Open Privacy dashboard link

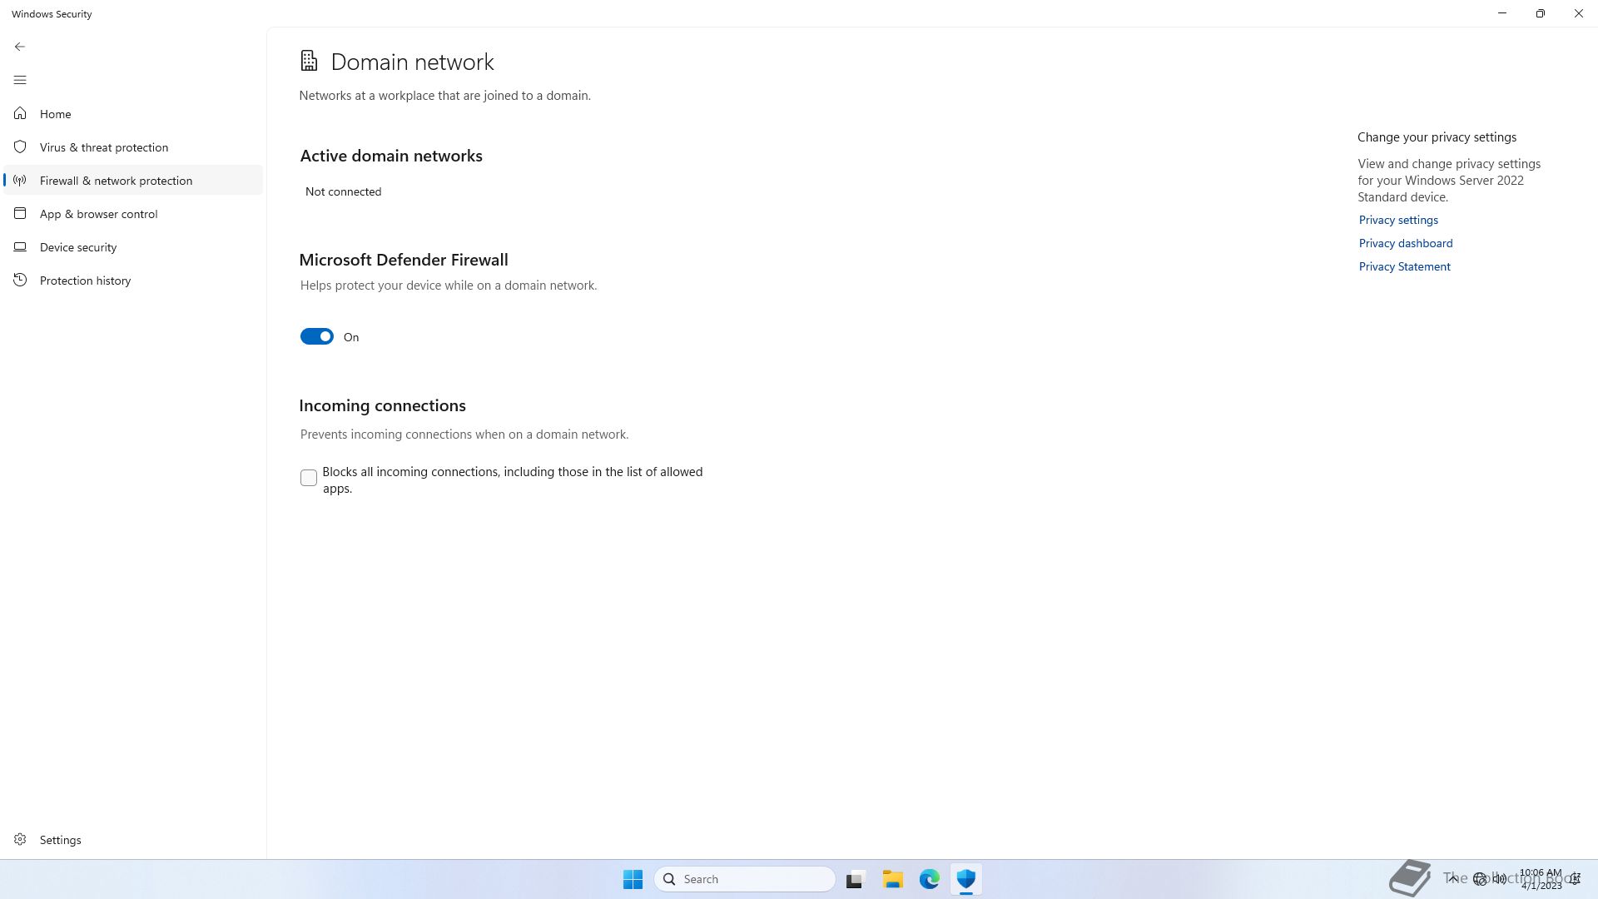pyautogui.click(x=1406, y=243)
